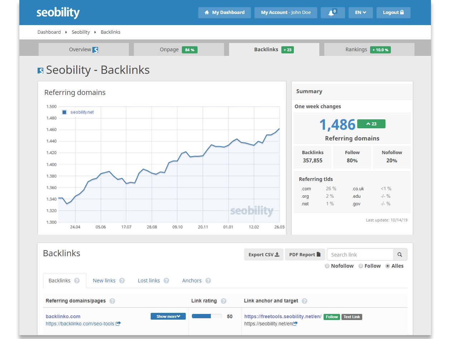Click the Nofollow 20% summary box
The width and height of the screenshot is (451, 339).
pos(392,157)
